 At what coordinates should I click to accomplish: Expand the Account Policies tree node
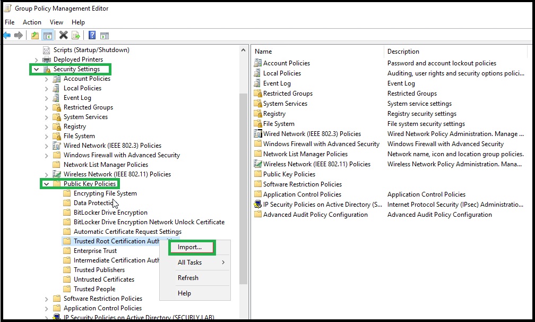46,79
